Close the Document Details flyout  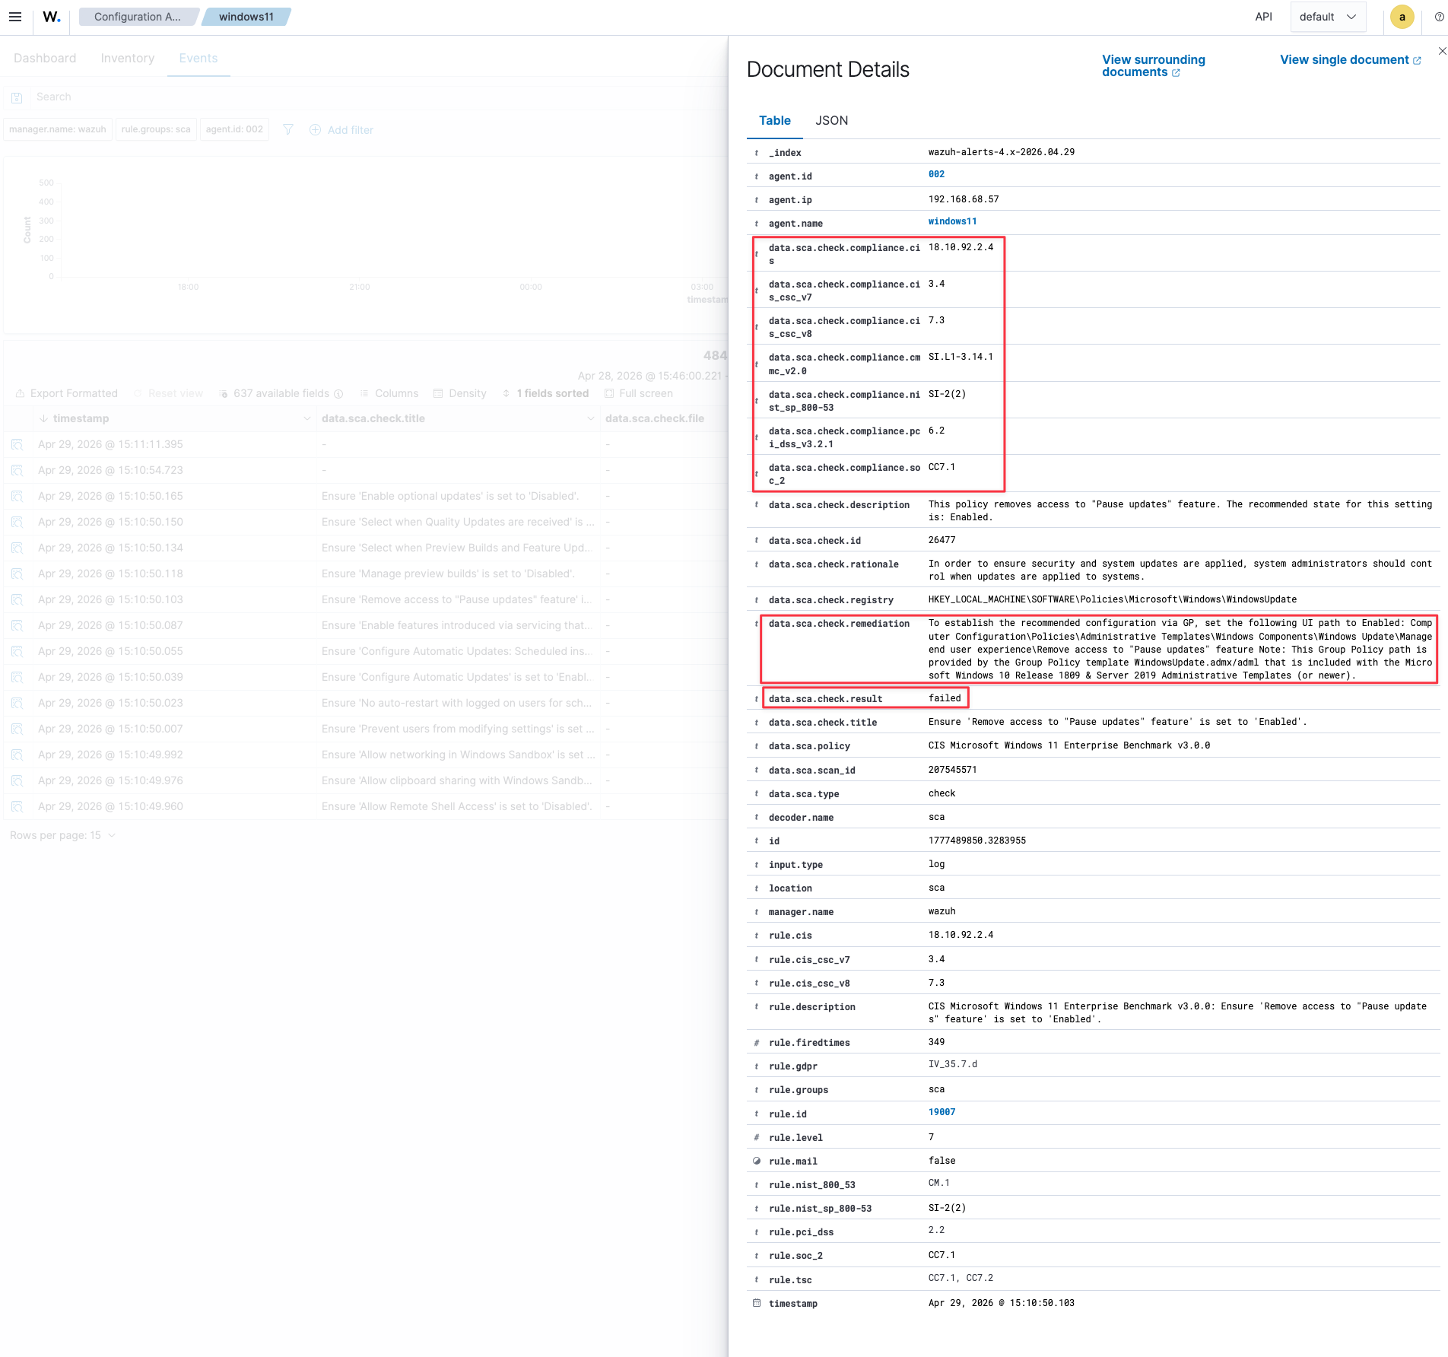point(1442,51)
